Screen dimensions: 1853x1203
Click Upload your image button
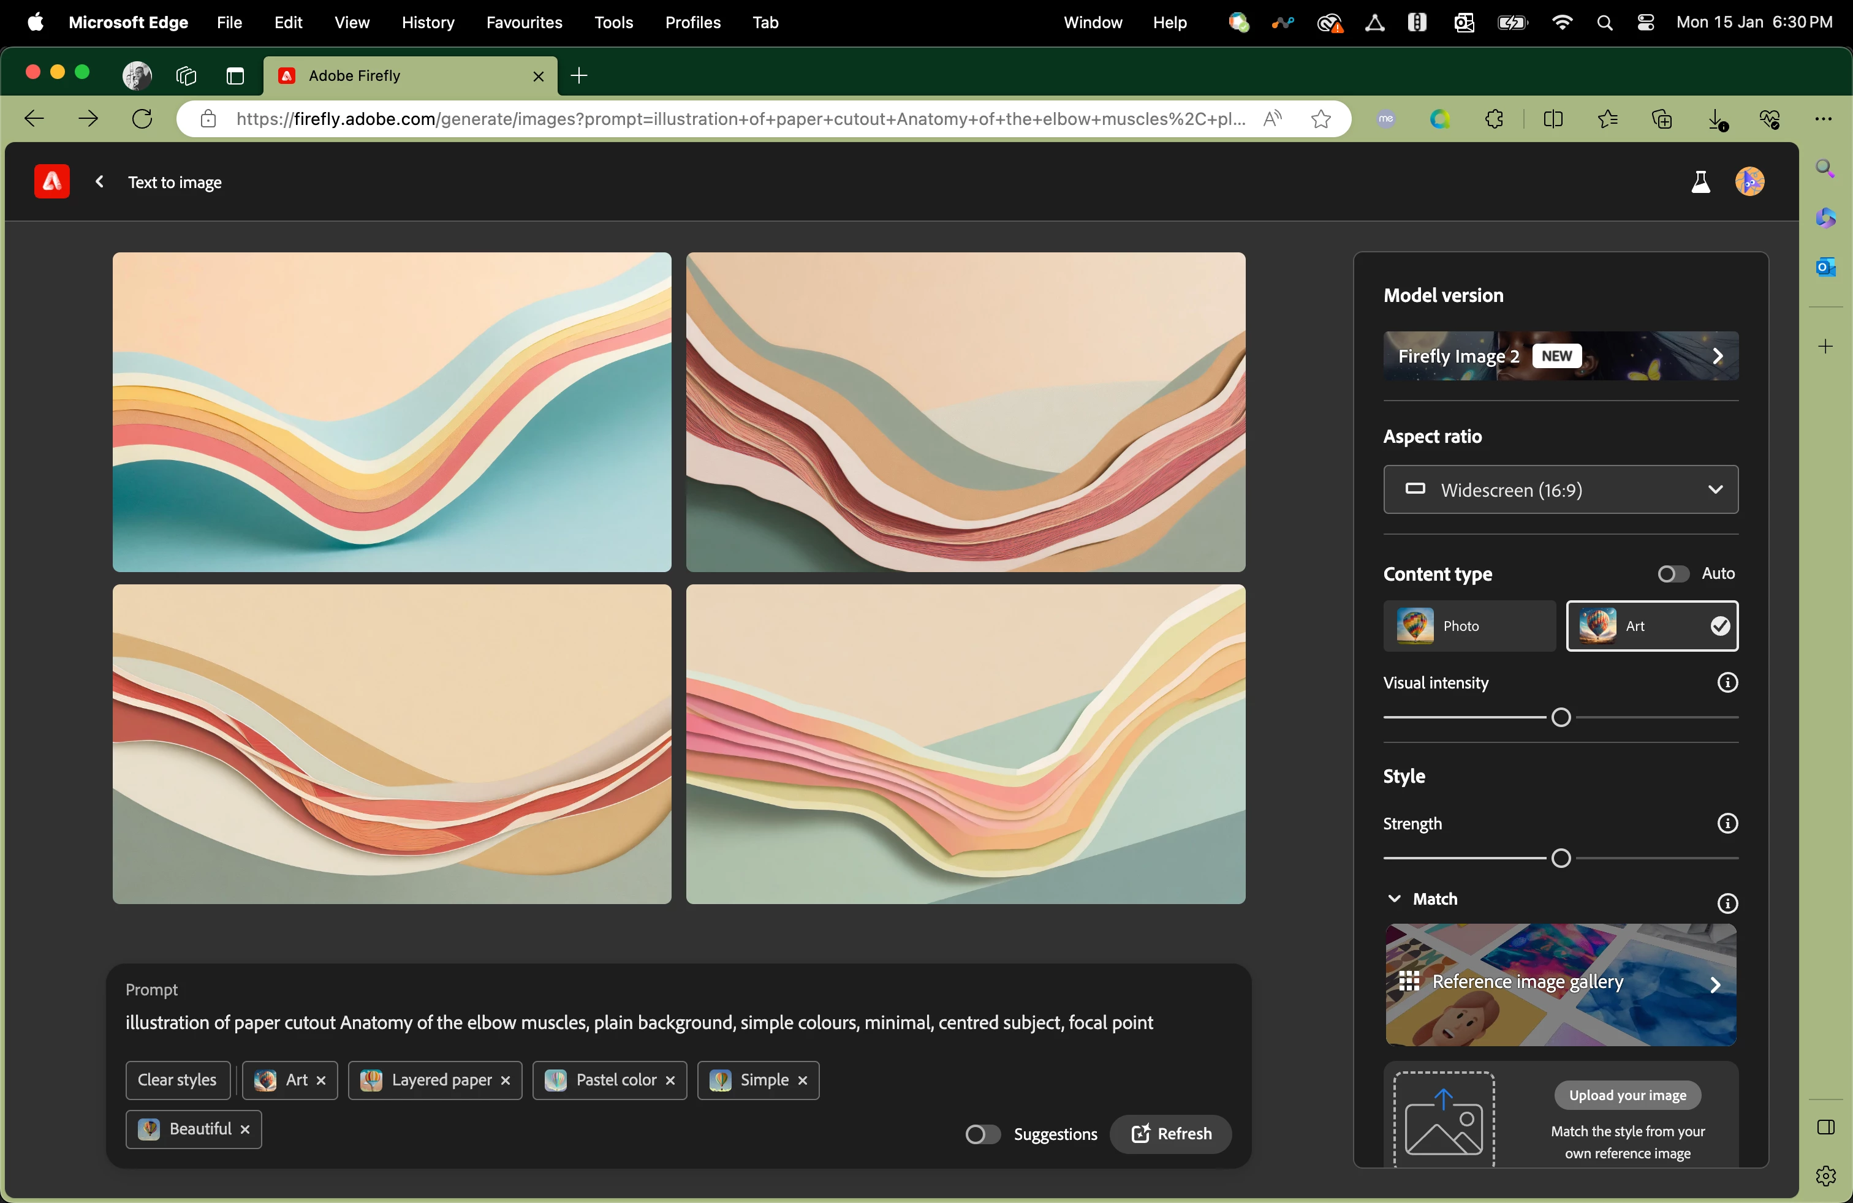click(1628, 1095)
